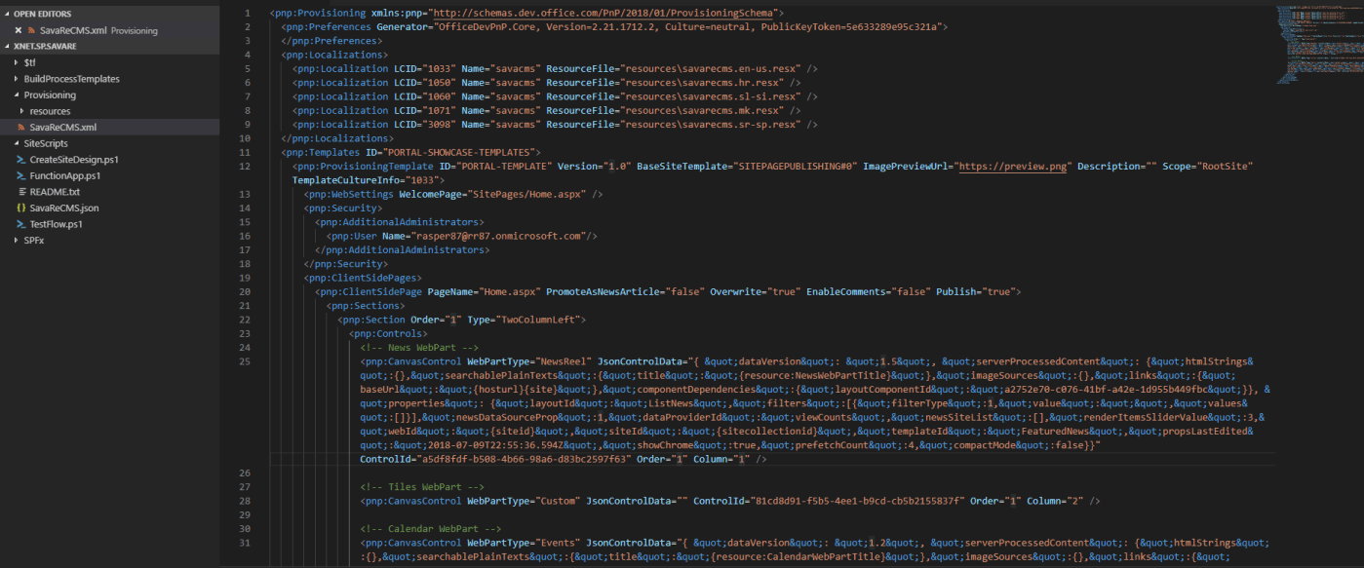This screenshot has height=568, width=1364.
Task: Expand the BuildProcessTemplates folder
Action: coord(16,79)
